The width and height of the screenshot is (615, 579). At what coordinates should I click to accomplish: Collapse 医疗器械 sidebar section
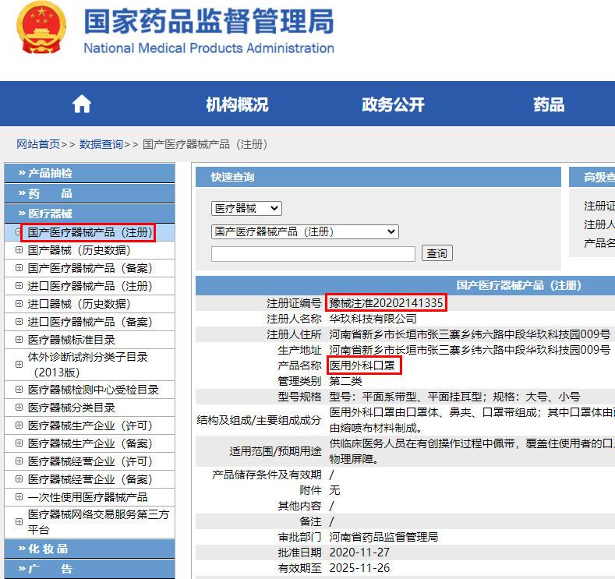click(x=90, y=214)
